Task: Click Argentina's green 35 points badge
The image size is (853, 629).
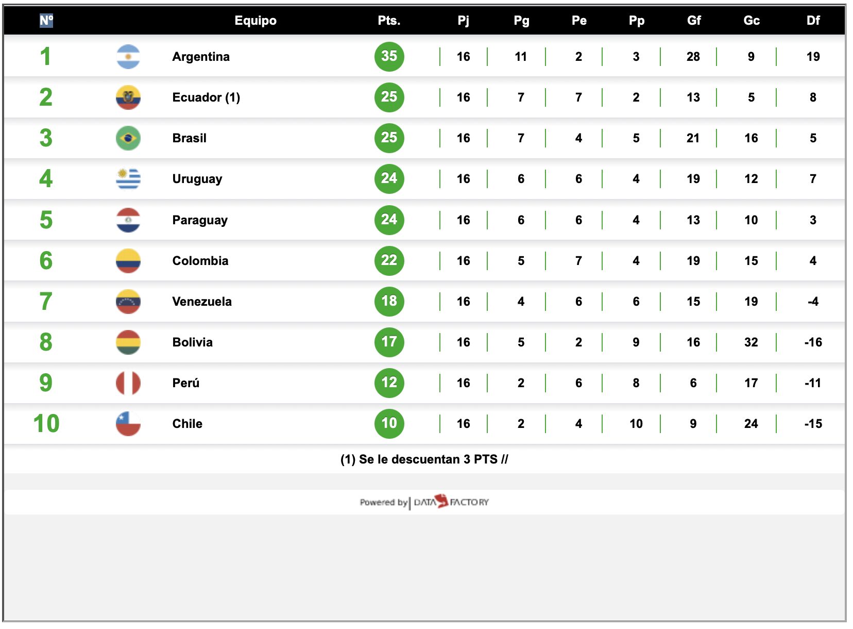Action: [x=389, y=56]
